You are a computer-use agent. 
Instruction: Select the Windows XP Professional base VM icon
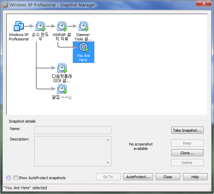tap(19, 26)
